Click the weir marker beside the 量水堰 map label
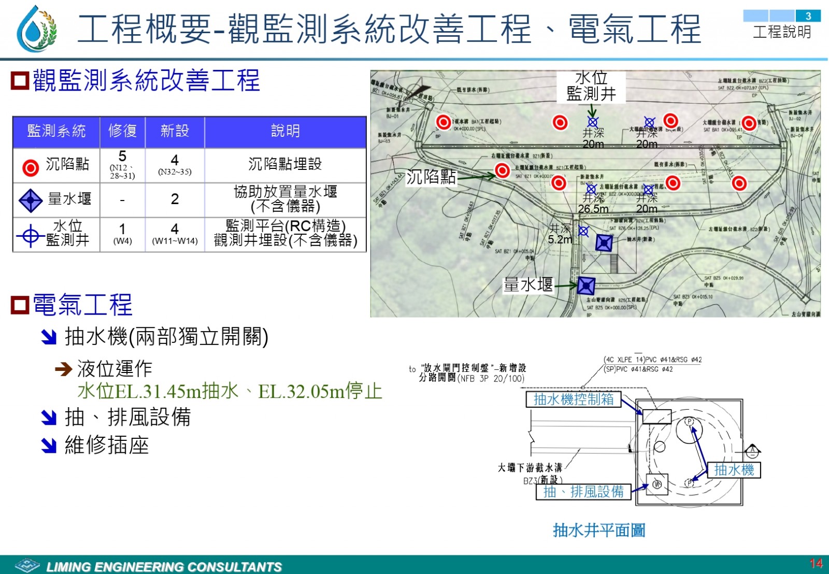The width and height of the screenshot is (829, 574). click(x=586, y=285)
